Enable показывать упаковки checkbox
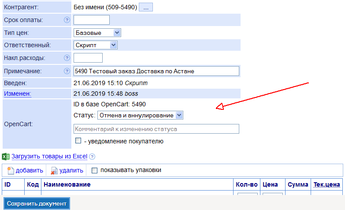345x210 pixels. tap(94, 170)
